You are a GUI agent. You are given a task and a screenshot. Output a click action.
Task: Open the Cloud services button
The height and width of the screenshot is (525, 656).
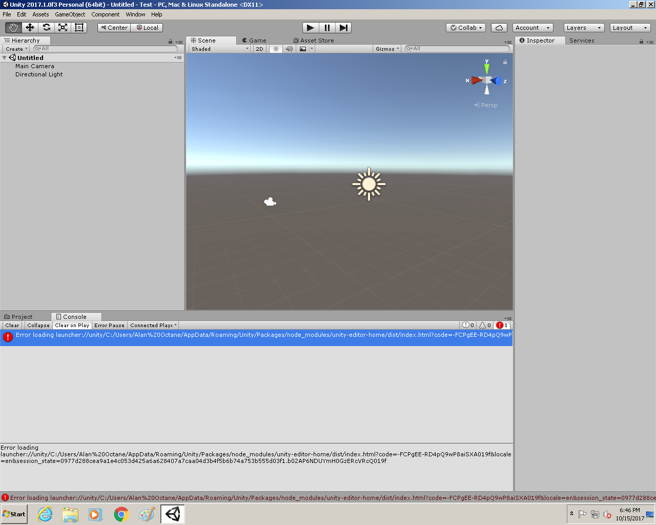coord(499,28)
